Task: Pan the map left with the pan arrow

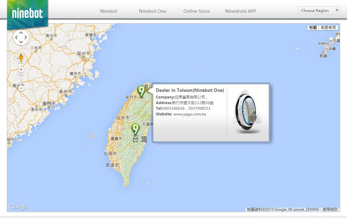Action: pyautogui.click(x=16, y=37)
